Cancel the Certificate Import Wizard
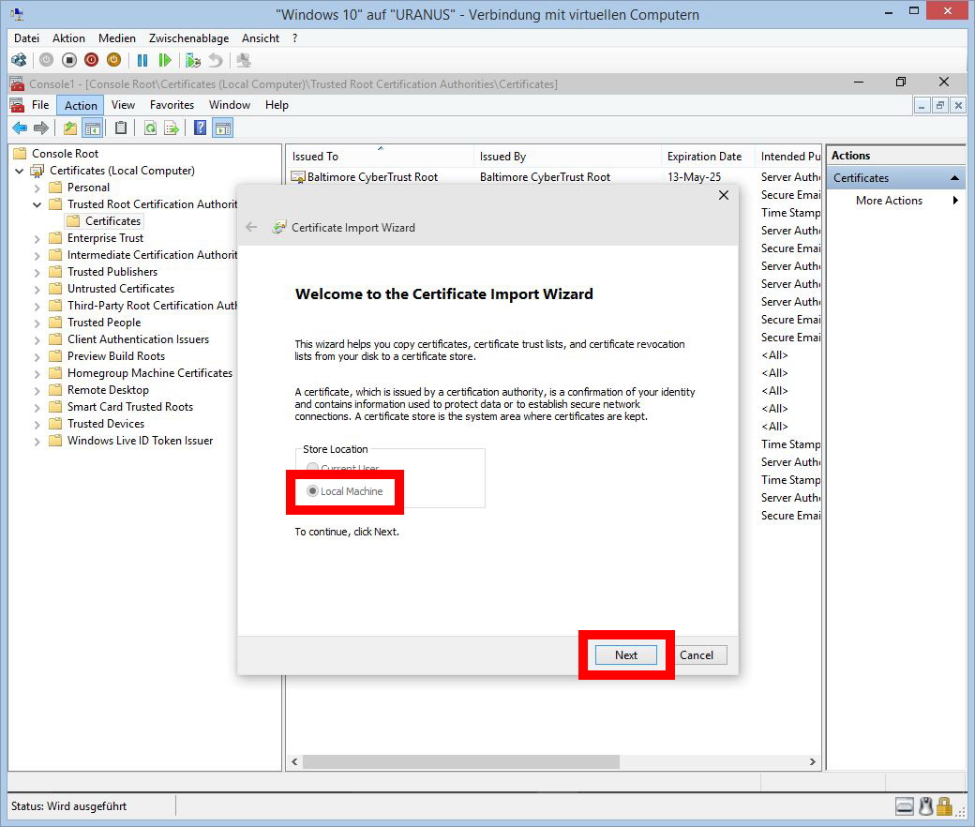 click(696, 655)
